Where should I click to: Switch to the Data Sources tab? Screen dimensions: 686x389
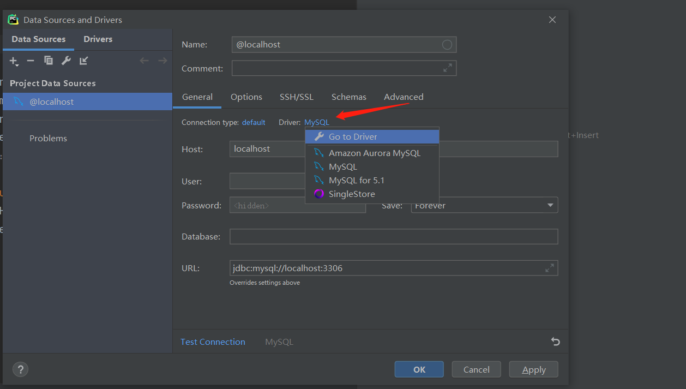pos(39,39)
